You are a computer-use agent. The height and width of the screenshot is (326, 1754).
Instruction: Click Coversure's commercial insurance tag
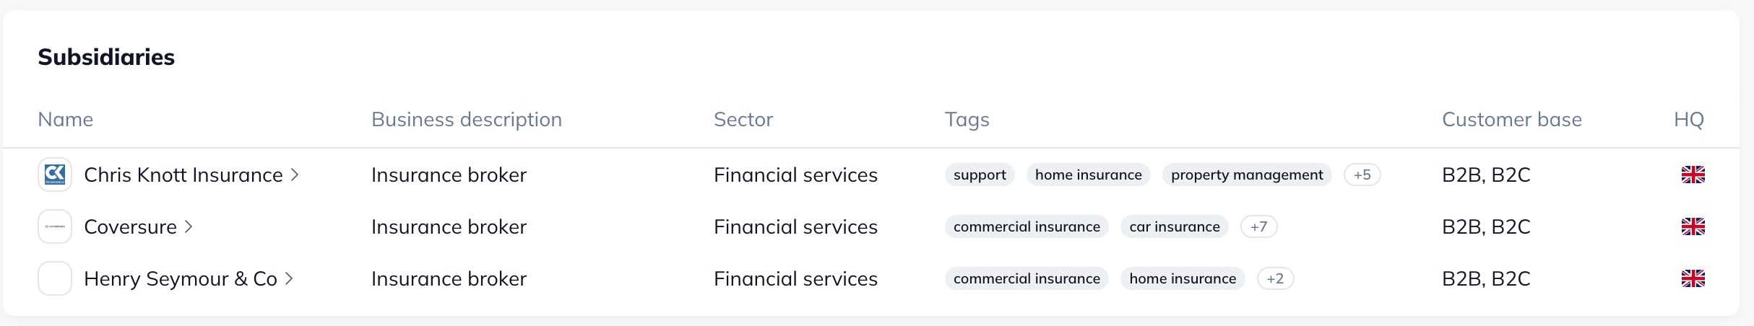click(x=1027, y=226)
